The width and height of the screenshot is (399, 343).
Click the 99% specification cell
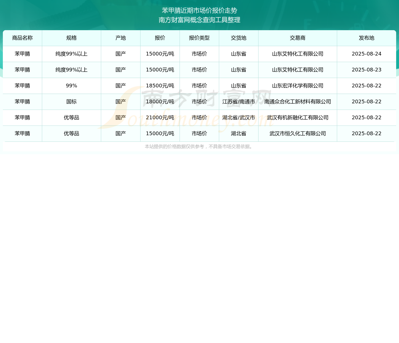(x=72, y=86)
